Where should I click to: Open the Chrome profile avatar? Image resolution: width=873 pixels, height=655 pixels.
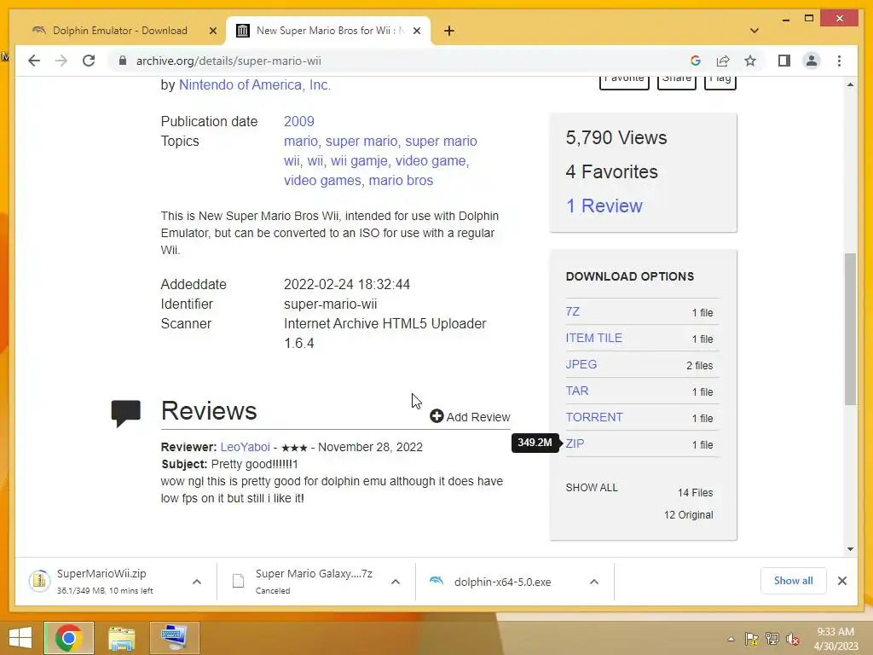pos(812,61)
